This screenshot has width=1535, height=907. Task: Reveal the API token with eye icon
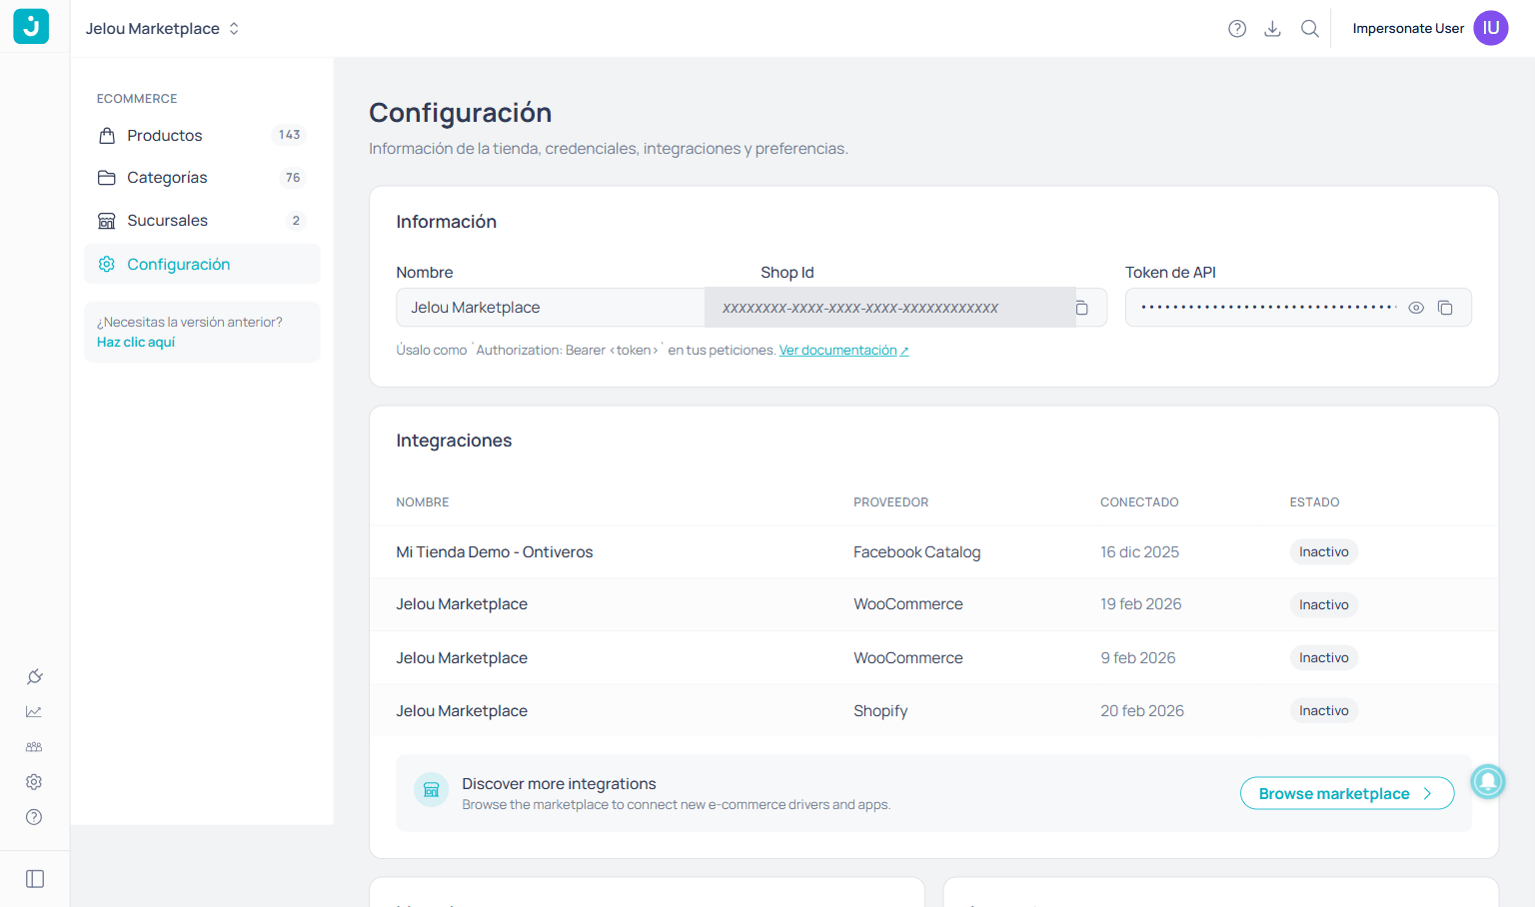point(1416,308)
